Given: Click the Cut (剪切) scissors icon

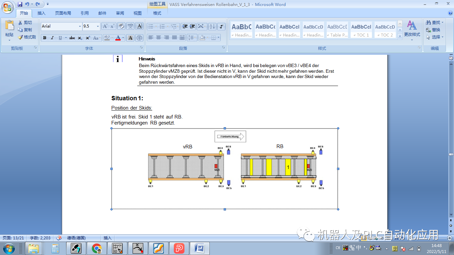Looking at the screenshot, I should pyautogui.click(x=20, y=23).
